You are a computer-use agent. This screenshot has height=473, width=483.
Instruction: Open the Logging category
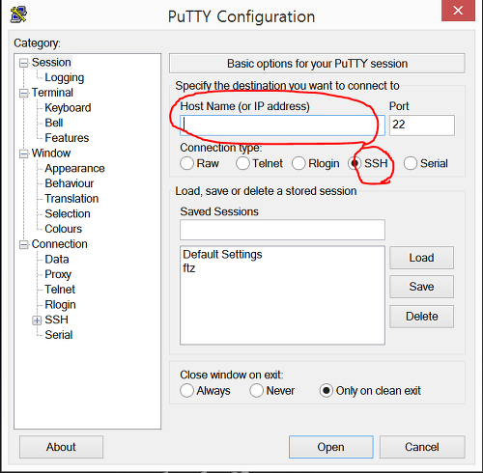[65, 77]
